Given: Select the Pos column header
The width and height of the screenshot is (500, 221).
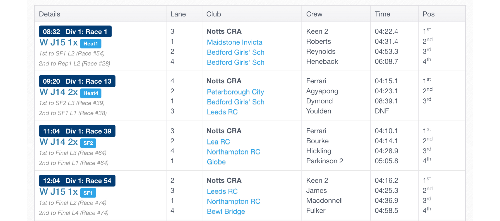Looking at the screenshot, I should (429, 14).
